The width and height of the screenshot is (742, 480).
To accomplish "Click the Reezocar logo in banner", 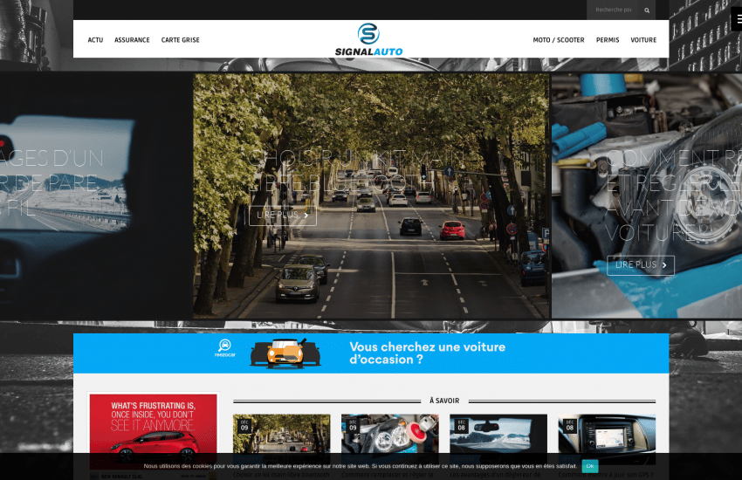I will click(x=225, y=349).
